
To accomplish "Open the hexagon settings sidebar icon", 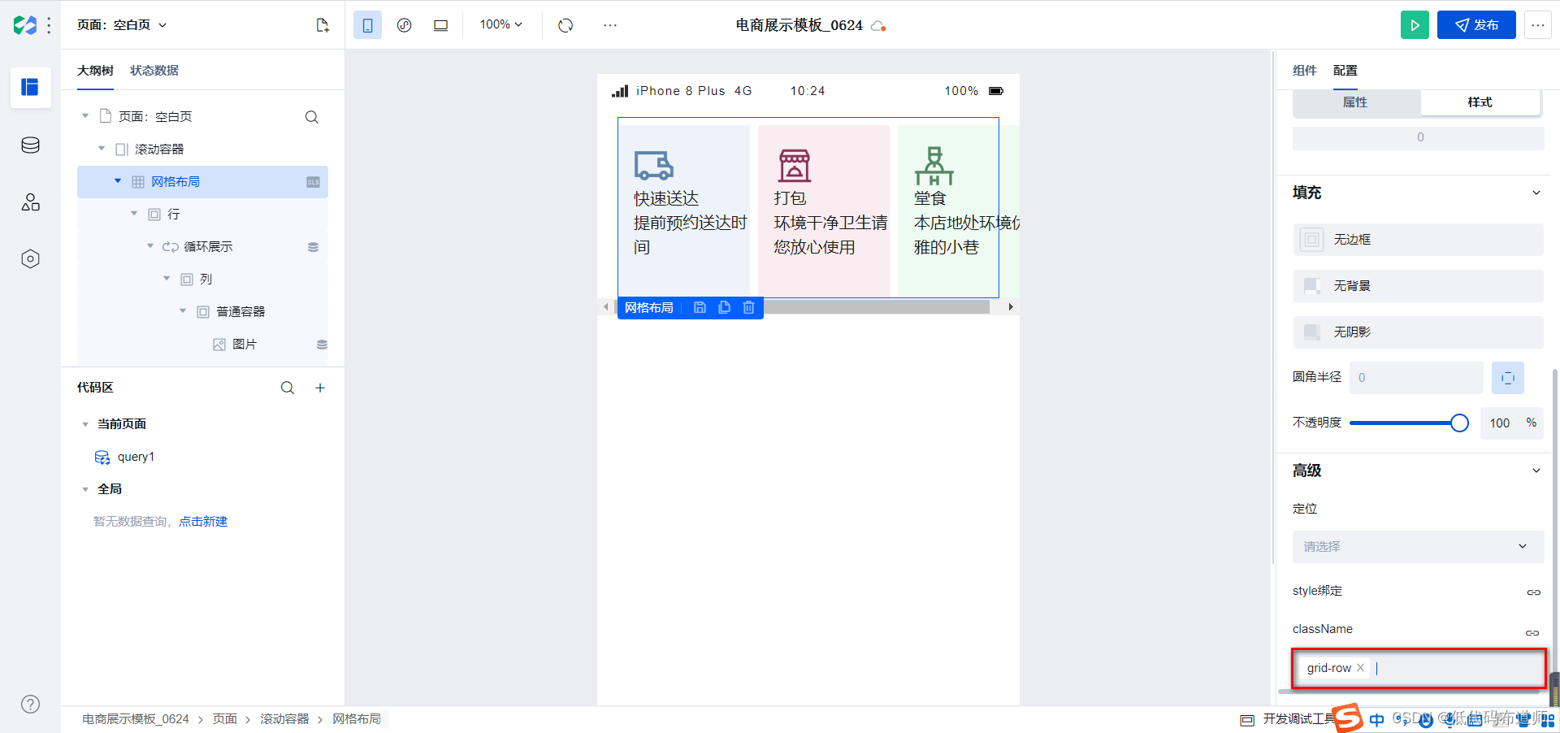I will [x=30, y=259].
